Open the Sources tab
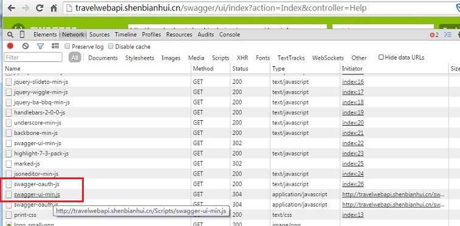The image size is (460, 226). tap(100, 35)
